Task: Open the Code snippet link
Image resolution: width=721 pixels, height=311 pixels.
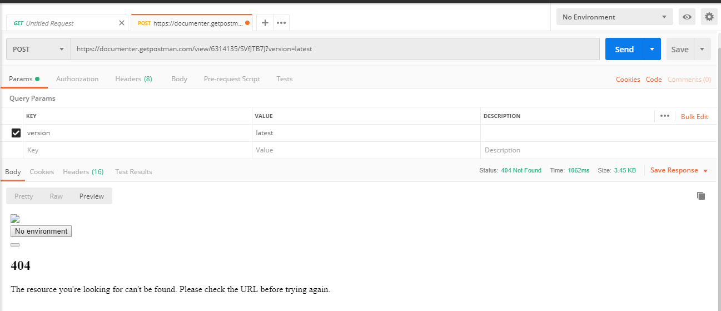Action: [x=654, y=80]
